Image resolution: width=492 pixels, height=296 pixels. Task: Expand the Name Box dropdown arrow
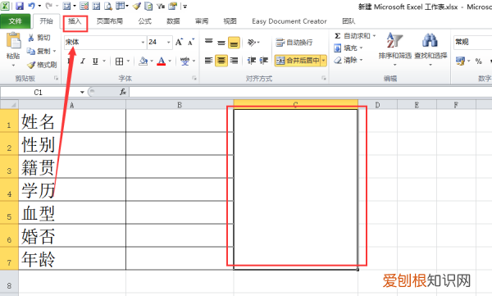82,93
